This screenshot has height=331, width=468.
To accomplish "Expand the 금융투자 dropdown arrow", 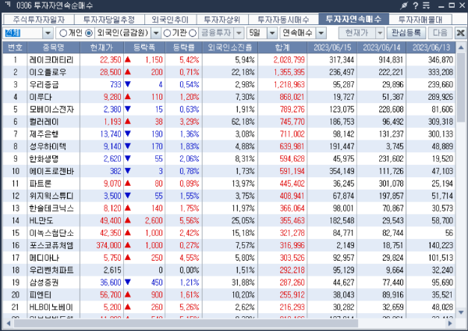I will 239,33.
